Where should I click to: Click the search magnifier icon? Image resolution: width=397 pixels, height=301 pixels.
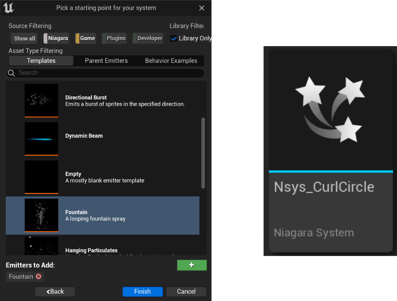coord(11,73)
